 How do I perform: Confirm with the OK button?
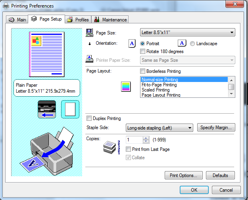pyautogui.click(x=194, y=190)
